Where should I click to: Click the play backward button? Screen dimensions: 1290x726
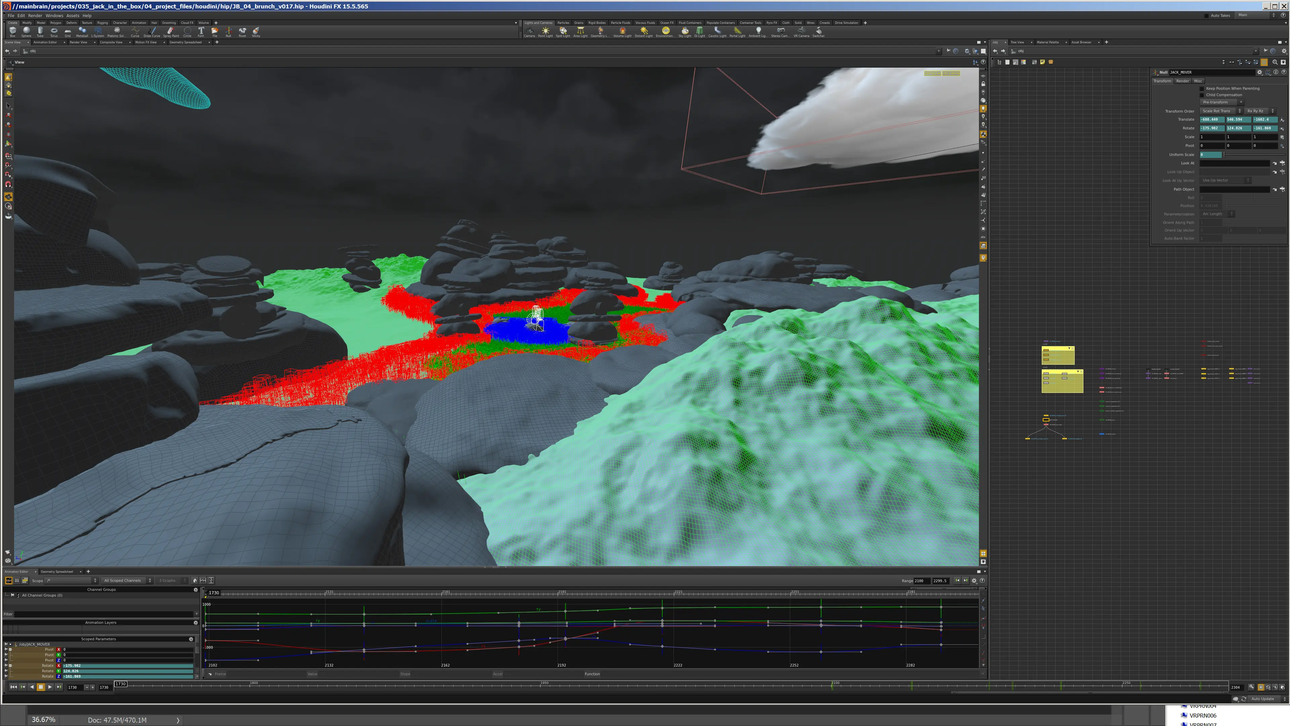click(32, 687)
